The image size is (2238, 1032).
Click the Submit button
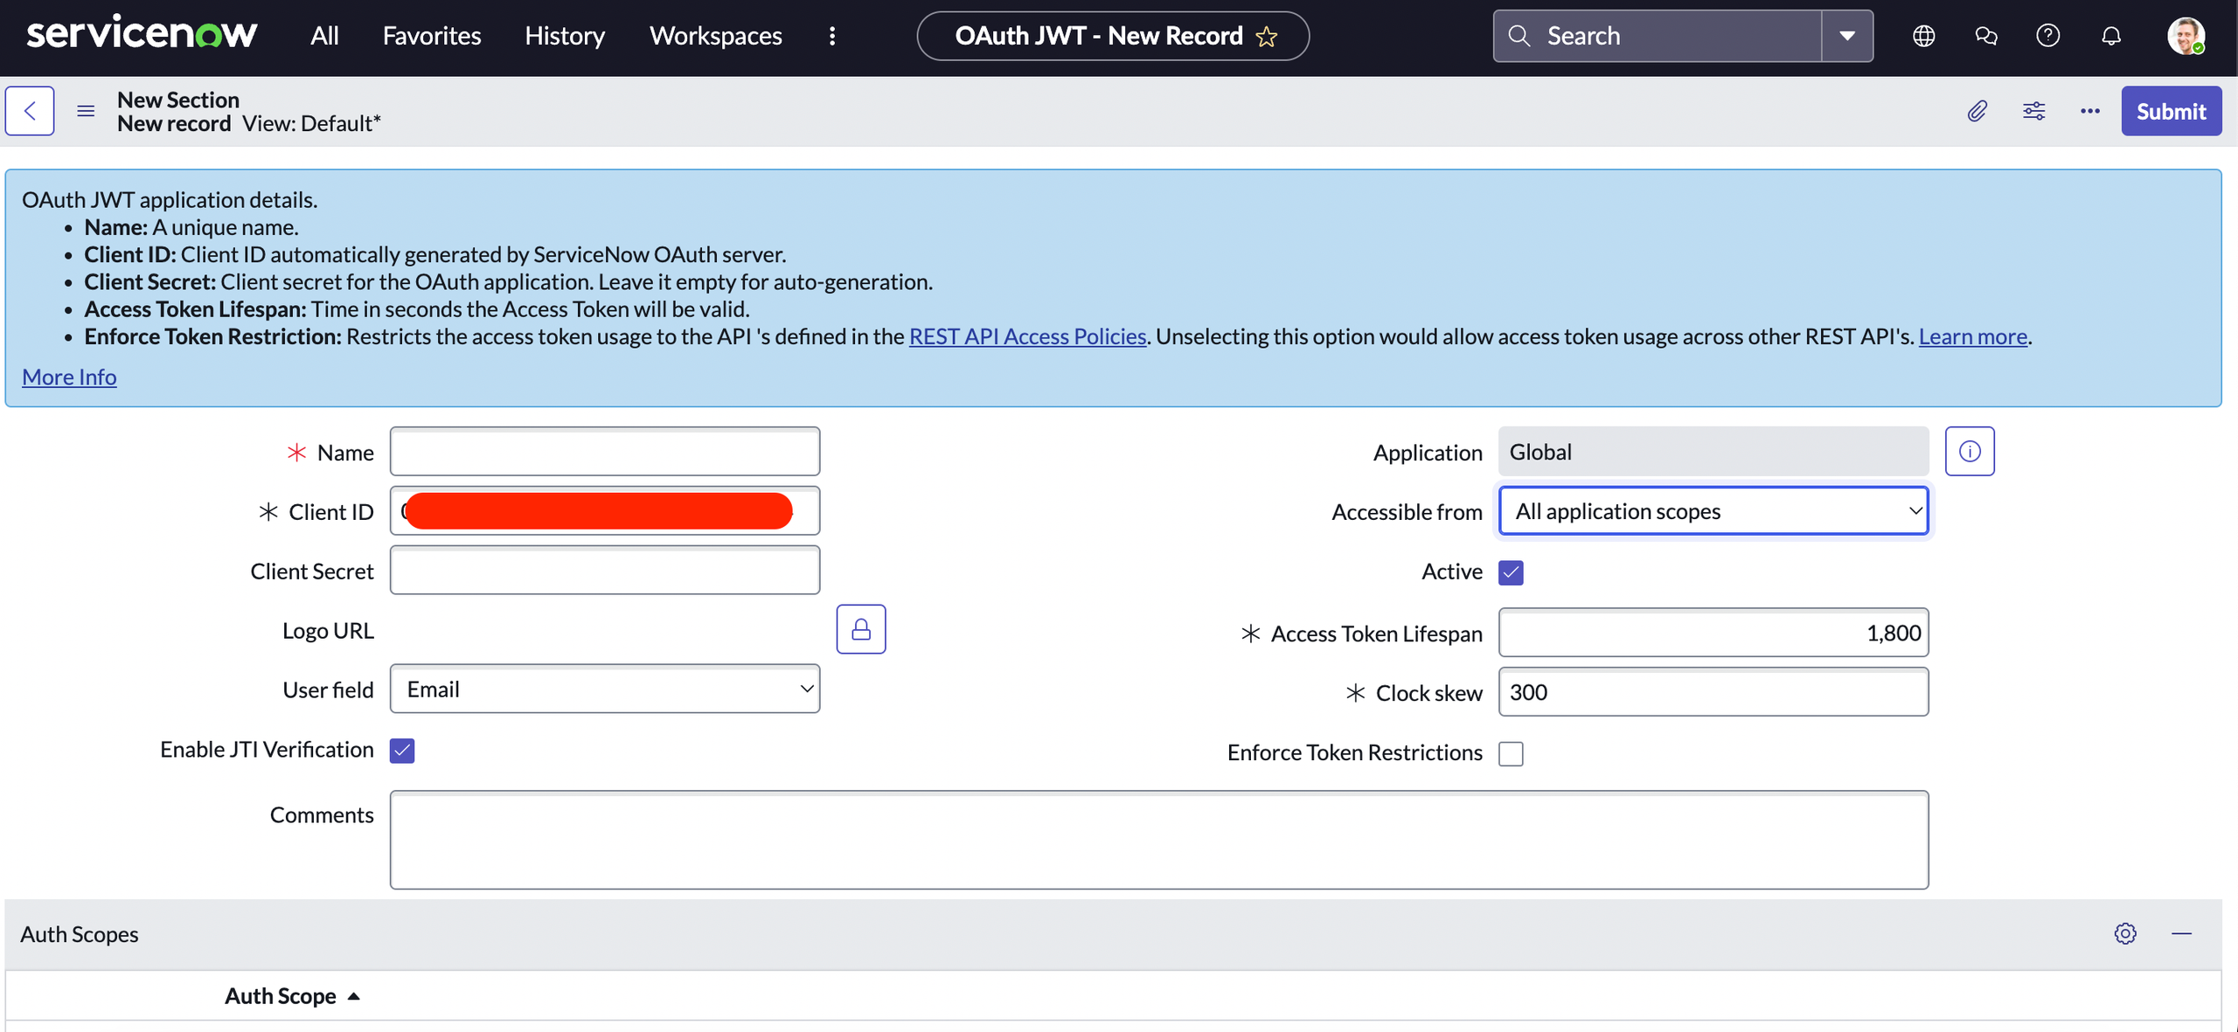2171,111
